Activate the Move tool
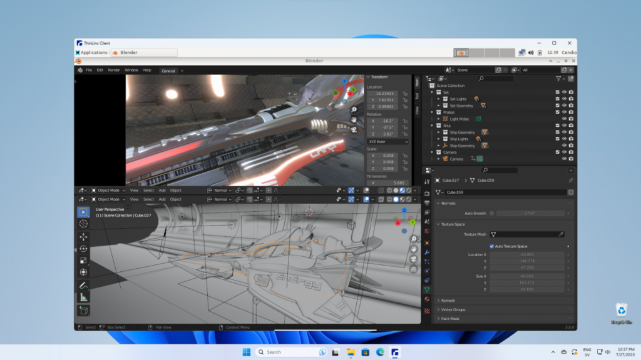This screenshot has height=360, width=641. (x=83, y=237)
